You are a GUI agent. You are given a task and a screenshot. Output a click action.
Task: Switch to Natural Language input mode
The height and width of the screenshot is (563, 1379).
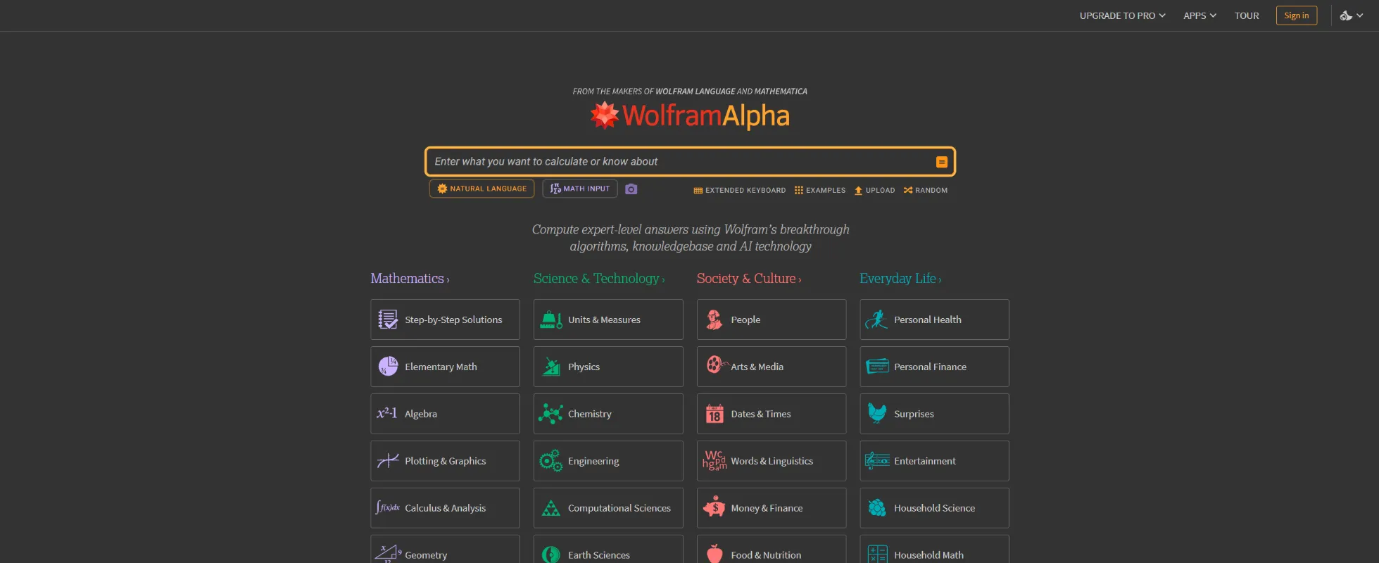pos(481,189)
